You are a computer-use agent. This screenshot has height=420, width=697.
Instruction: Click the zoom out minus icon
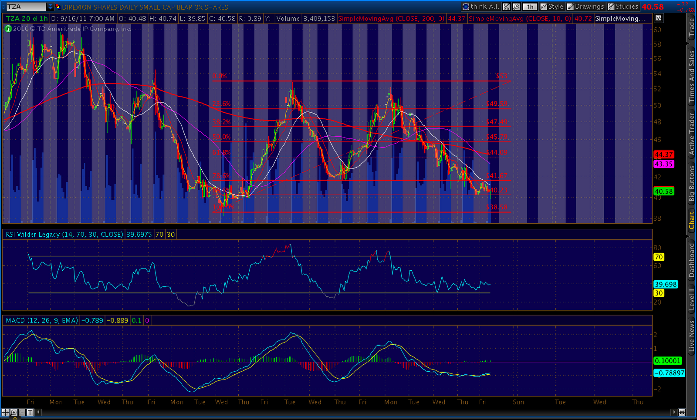[22, 412]
